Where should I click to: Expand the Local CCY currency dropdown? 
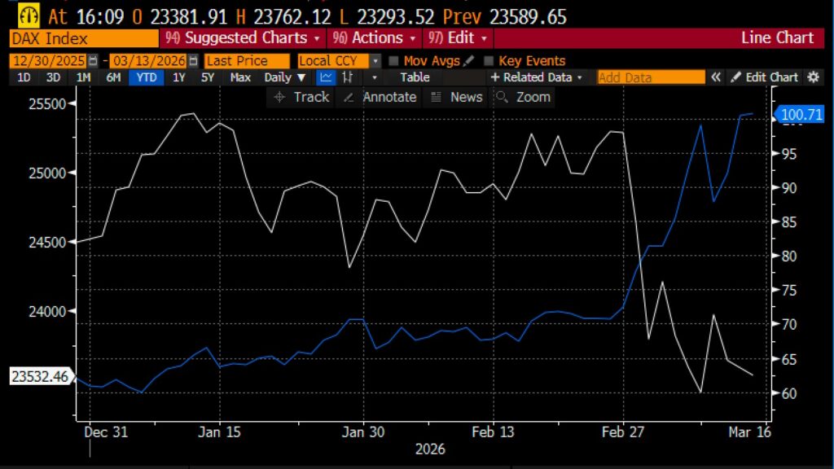point(375,61)
